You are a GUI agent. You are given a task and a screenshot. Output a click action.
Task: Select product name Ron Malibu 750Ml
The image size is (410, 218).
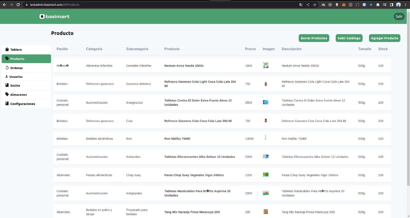pyautogui.click(x=177, y=139)
